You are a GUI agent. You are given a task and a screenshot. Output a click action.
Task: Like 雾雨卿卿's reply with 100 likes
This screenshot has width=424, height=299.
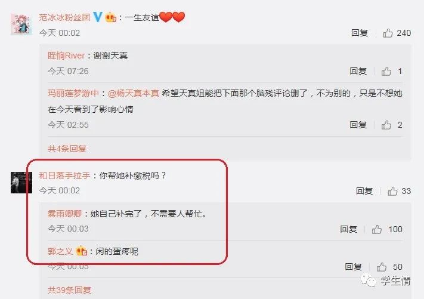click(377, 229)
